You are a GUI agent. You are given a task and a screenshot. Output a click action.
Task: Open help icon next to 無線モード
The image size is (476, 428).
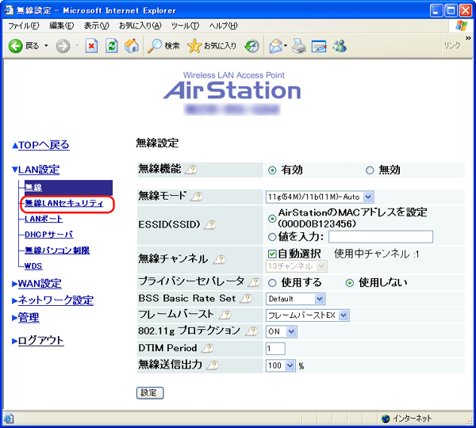197,197
